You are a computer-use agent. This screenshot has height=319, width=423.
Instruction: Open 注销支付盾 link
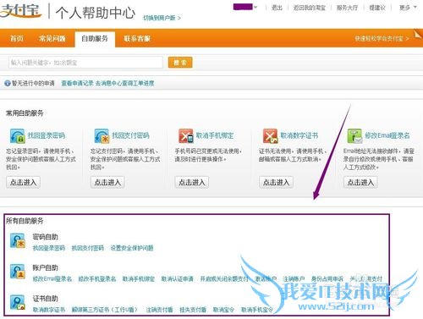[x=159, y=310]
